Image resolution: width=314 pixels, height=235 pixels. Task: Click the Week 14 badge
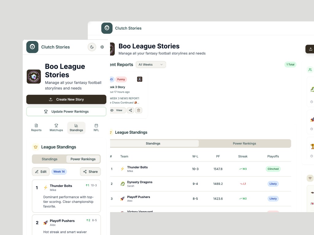tap(59, 172)
